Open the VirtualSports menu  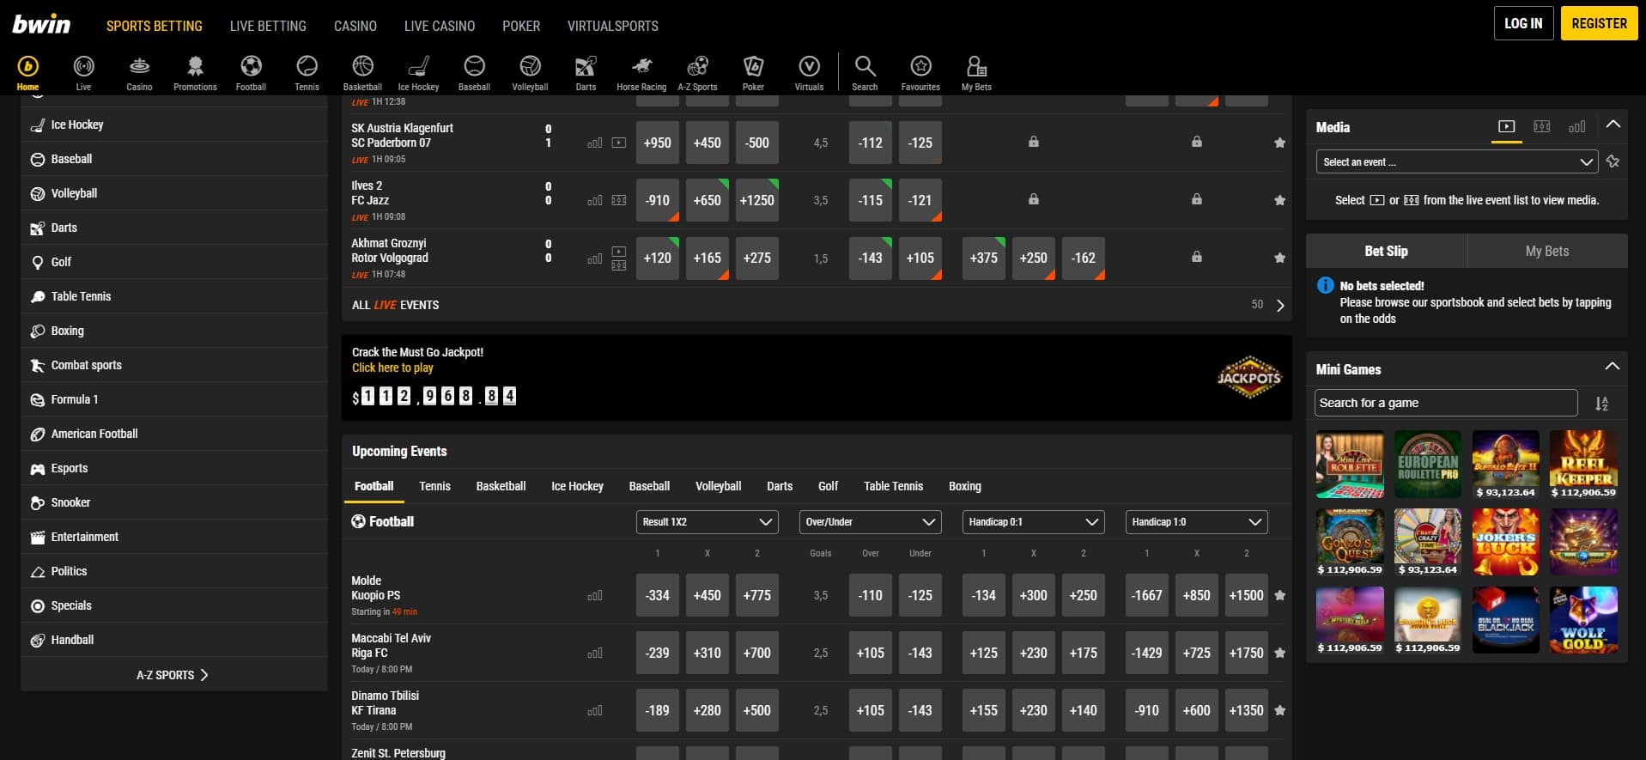point(613,26)
